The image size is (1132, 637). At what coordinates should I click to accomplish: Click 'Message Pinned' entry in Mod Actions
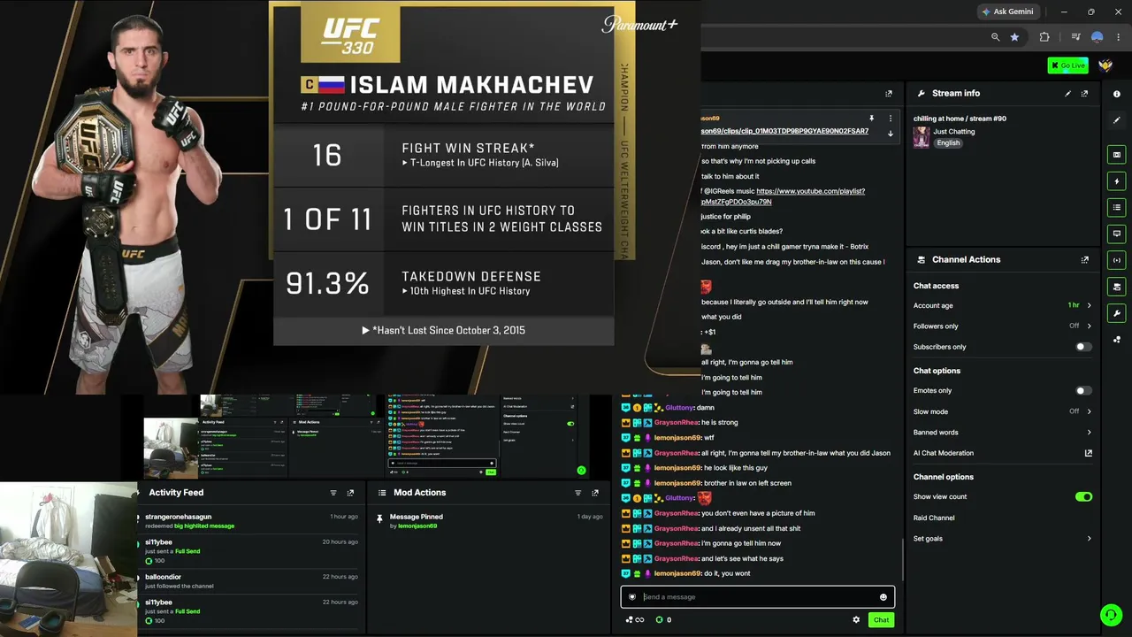417,517
